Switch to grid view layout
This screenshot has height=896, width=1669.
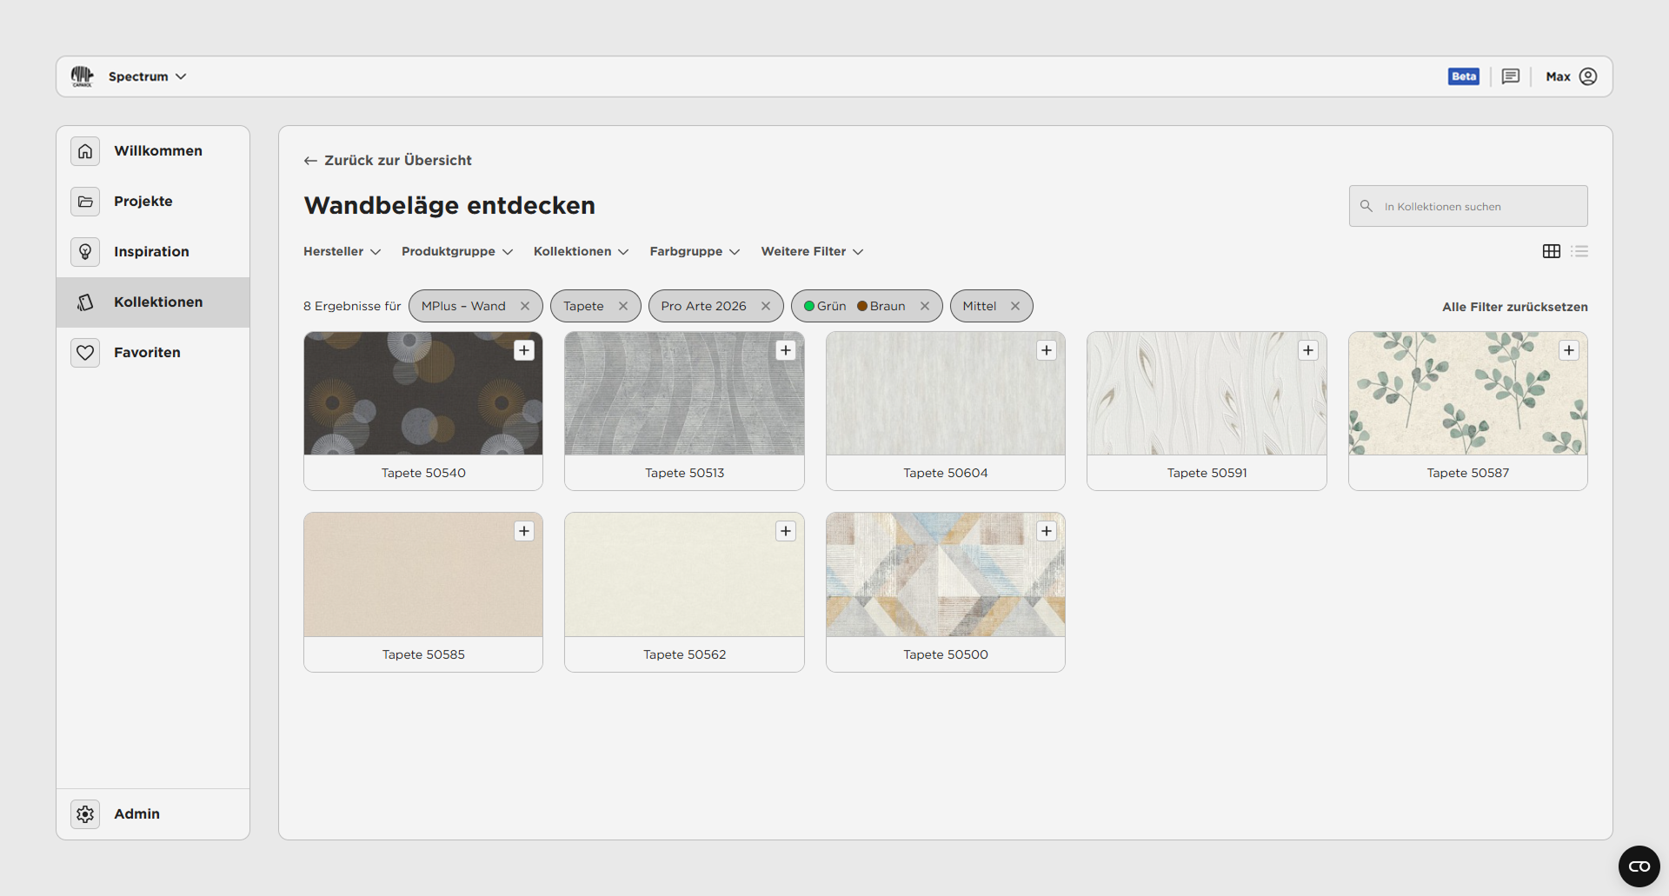pos(1551,251)
